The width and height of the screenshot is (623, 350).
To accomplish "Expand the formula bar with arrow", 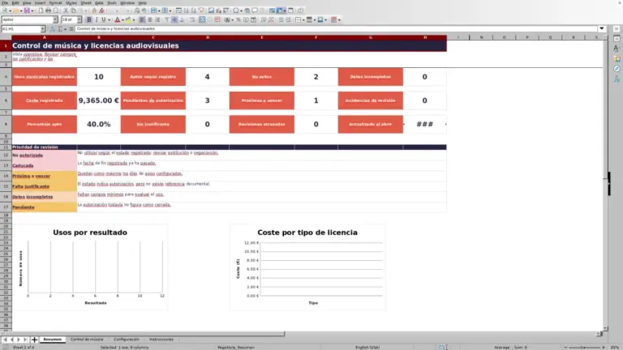I will pyautogui.click(x=602, y=28).
